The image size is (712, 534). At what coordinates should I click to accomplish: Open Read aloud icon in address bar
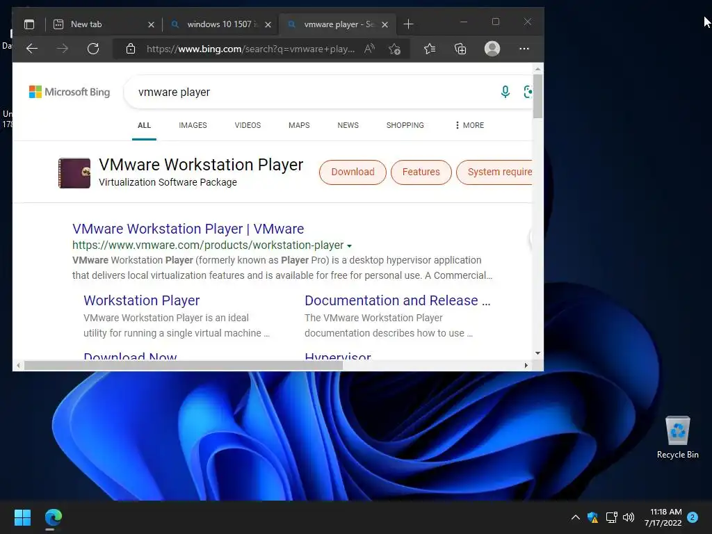(370, 49)
